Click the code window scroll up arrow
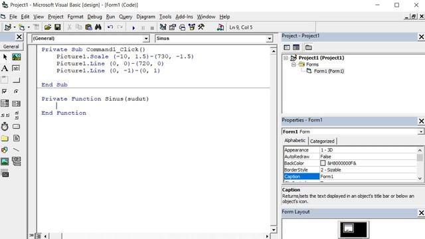 coord(274,50)
